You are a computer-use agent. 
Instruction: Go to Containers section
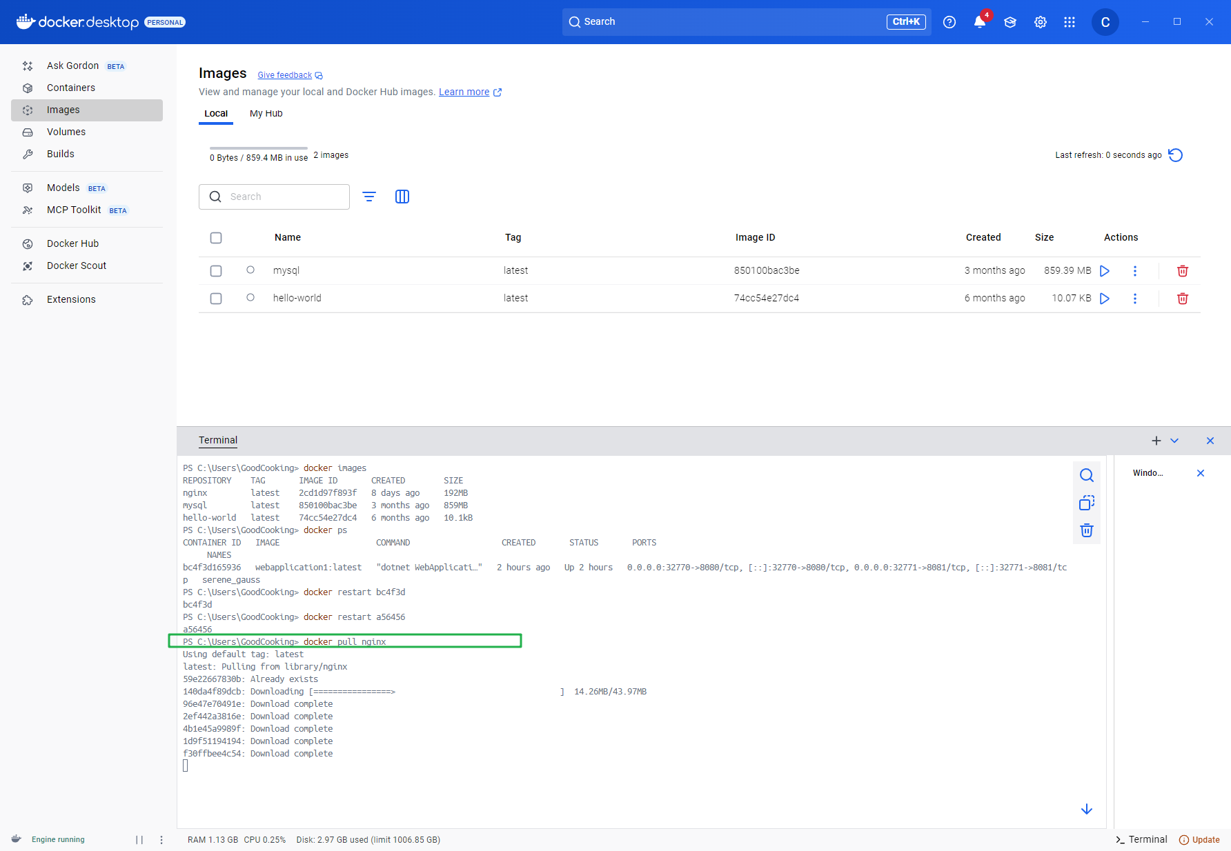tap(87, 88)
